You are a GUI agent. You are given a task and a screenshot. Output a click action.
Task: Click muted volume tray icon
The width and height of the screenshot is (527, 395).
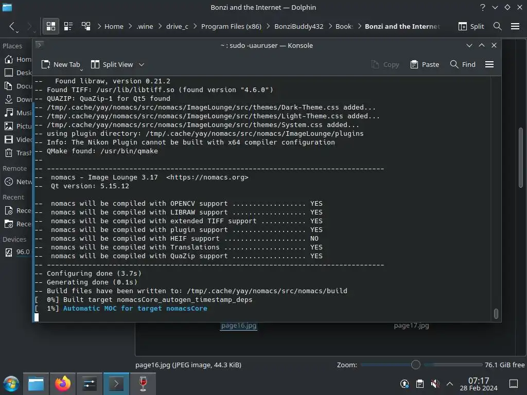coord(435,384)
